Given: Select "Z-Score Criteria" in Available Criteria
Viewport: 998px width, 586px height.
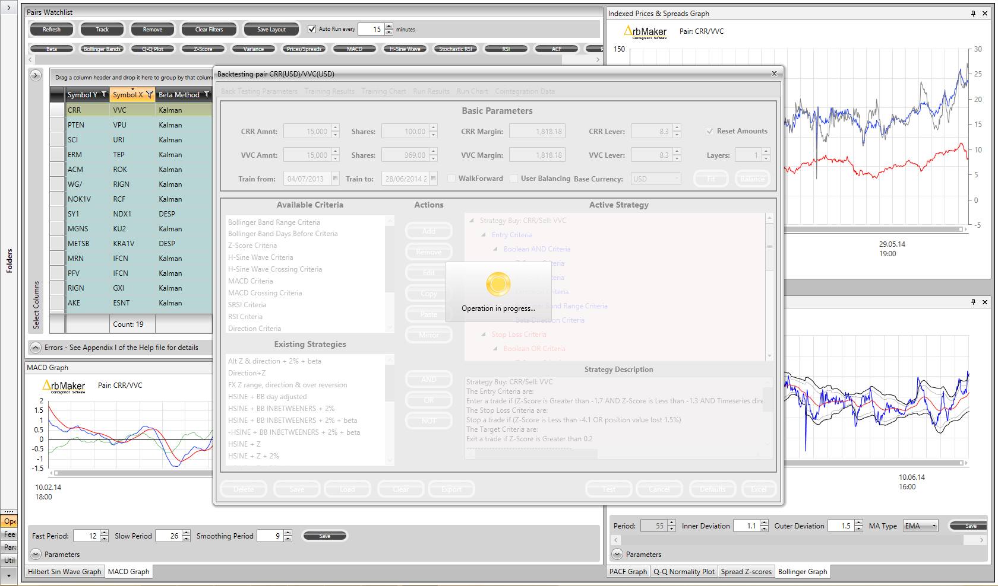Looking at the screenshot, I should (x=252, y=246).
